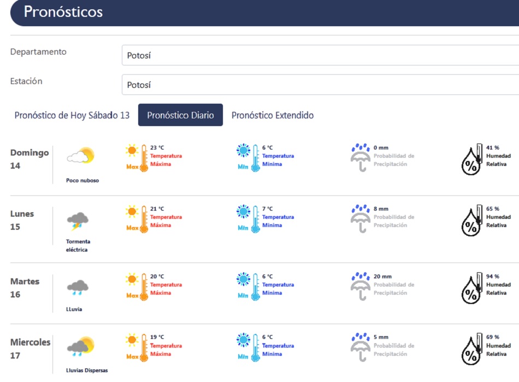
Task: Click the rain cloud icon for Martes 16
Action: 78,286
